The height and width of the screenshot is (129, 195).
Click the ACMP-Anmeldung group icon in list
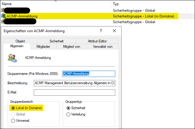pyautogui.click(x=3, y=16)
